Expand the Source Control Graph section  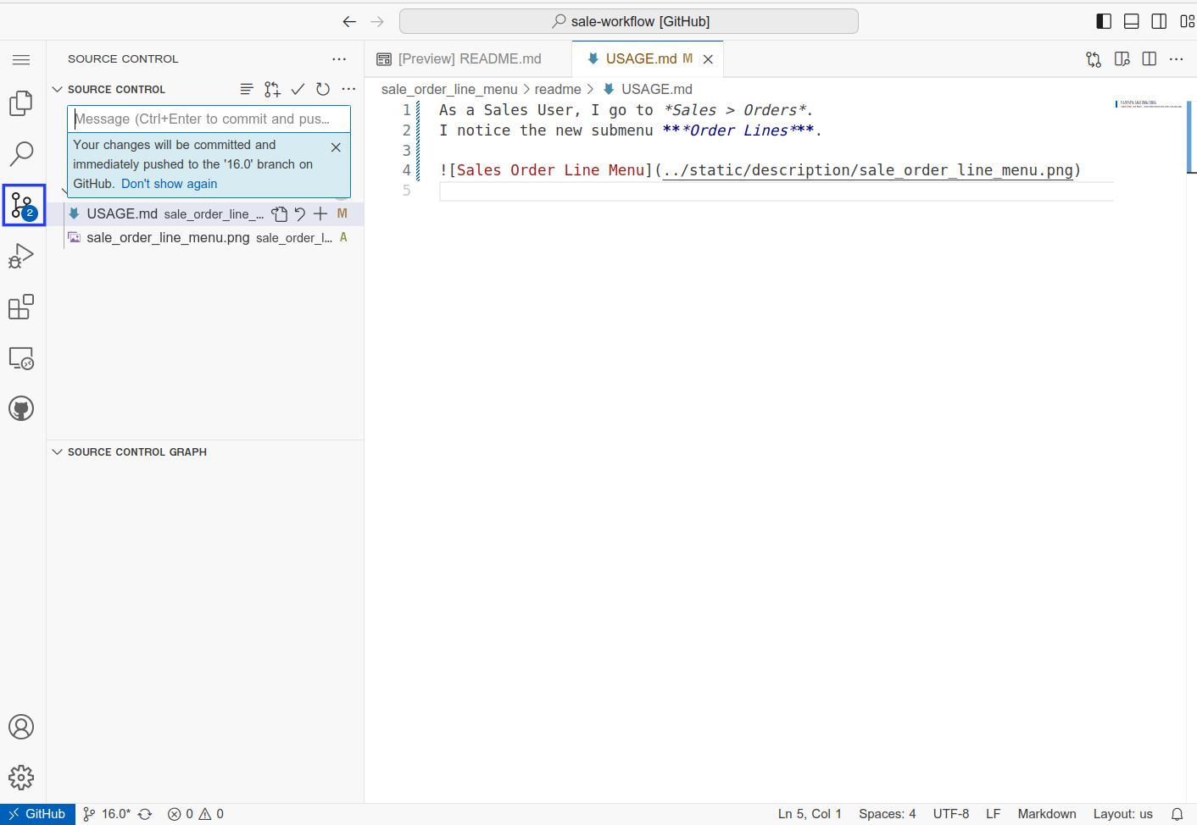tap(58, 452)
